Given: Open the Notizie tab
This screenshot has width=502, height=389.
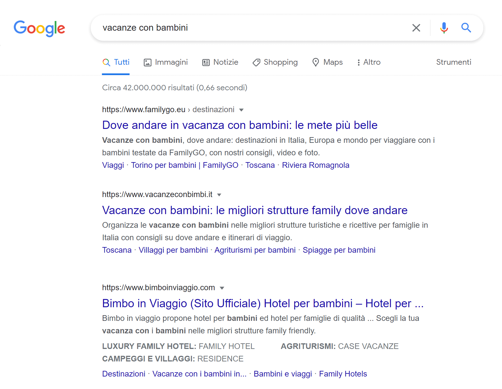Looking at the screenshot, I should pyautogui.click(x=220, y=62).
